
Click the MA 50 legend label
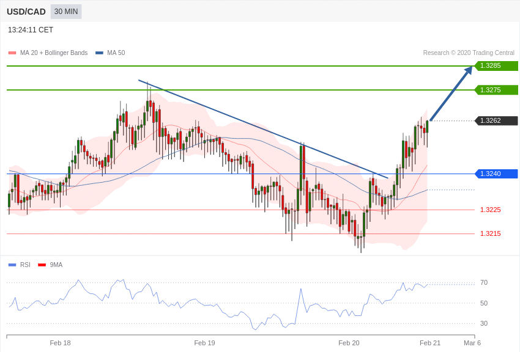coord(116,53)
